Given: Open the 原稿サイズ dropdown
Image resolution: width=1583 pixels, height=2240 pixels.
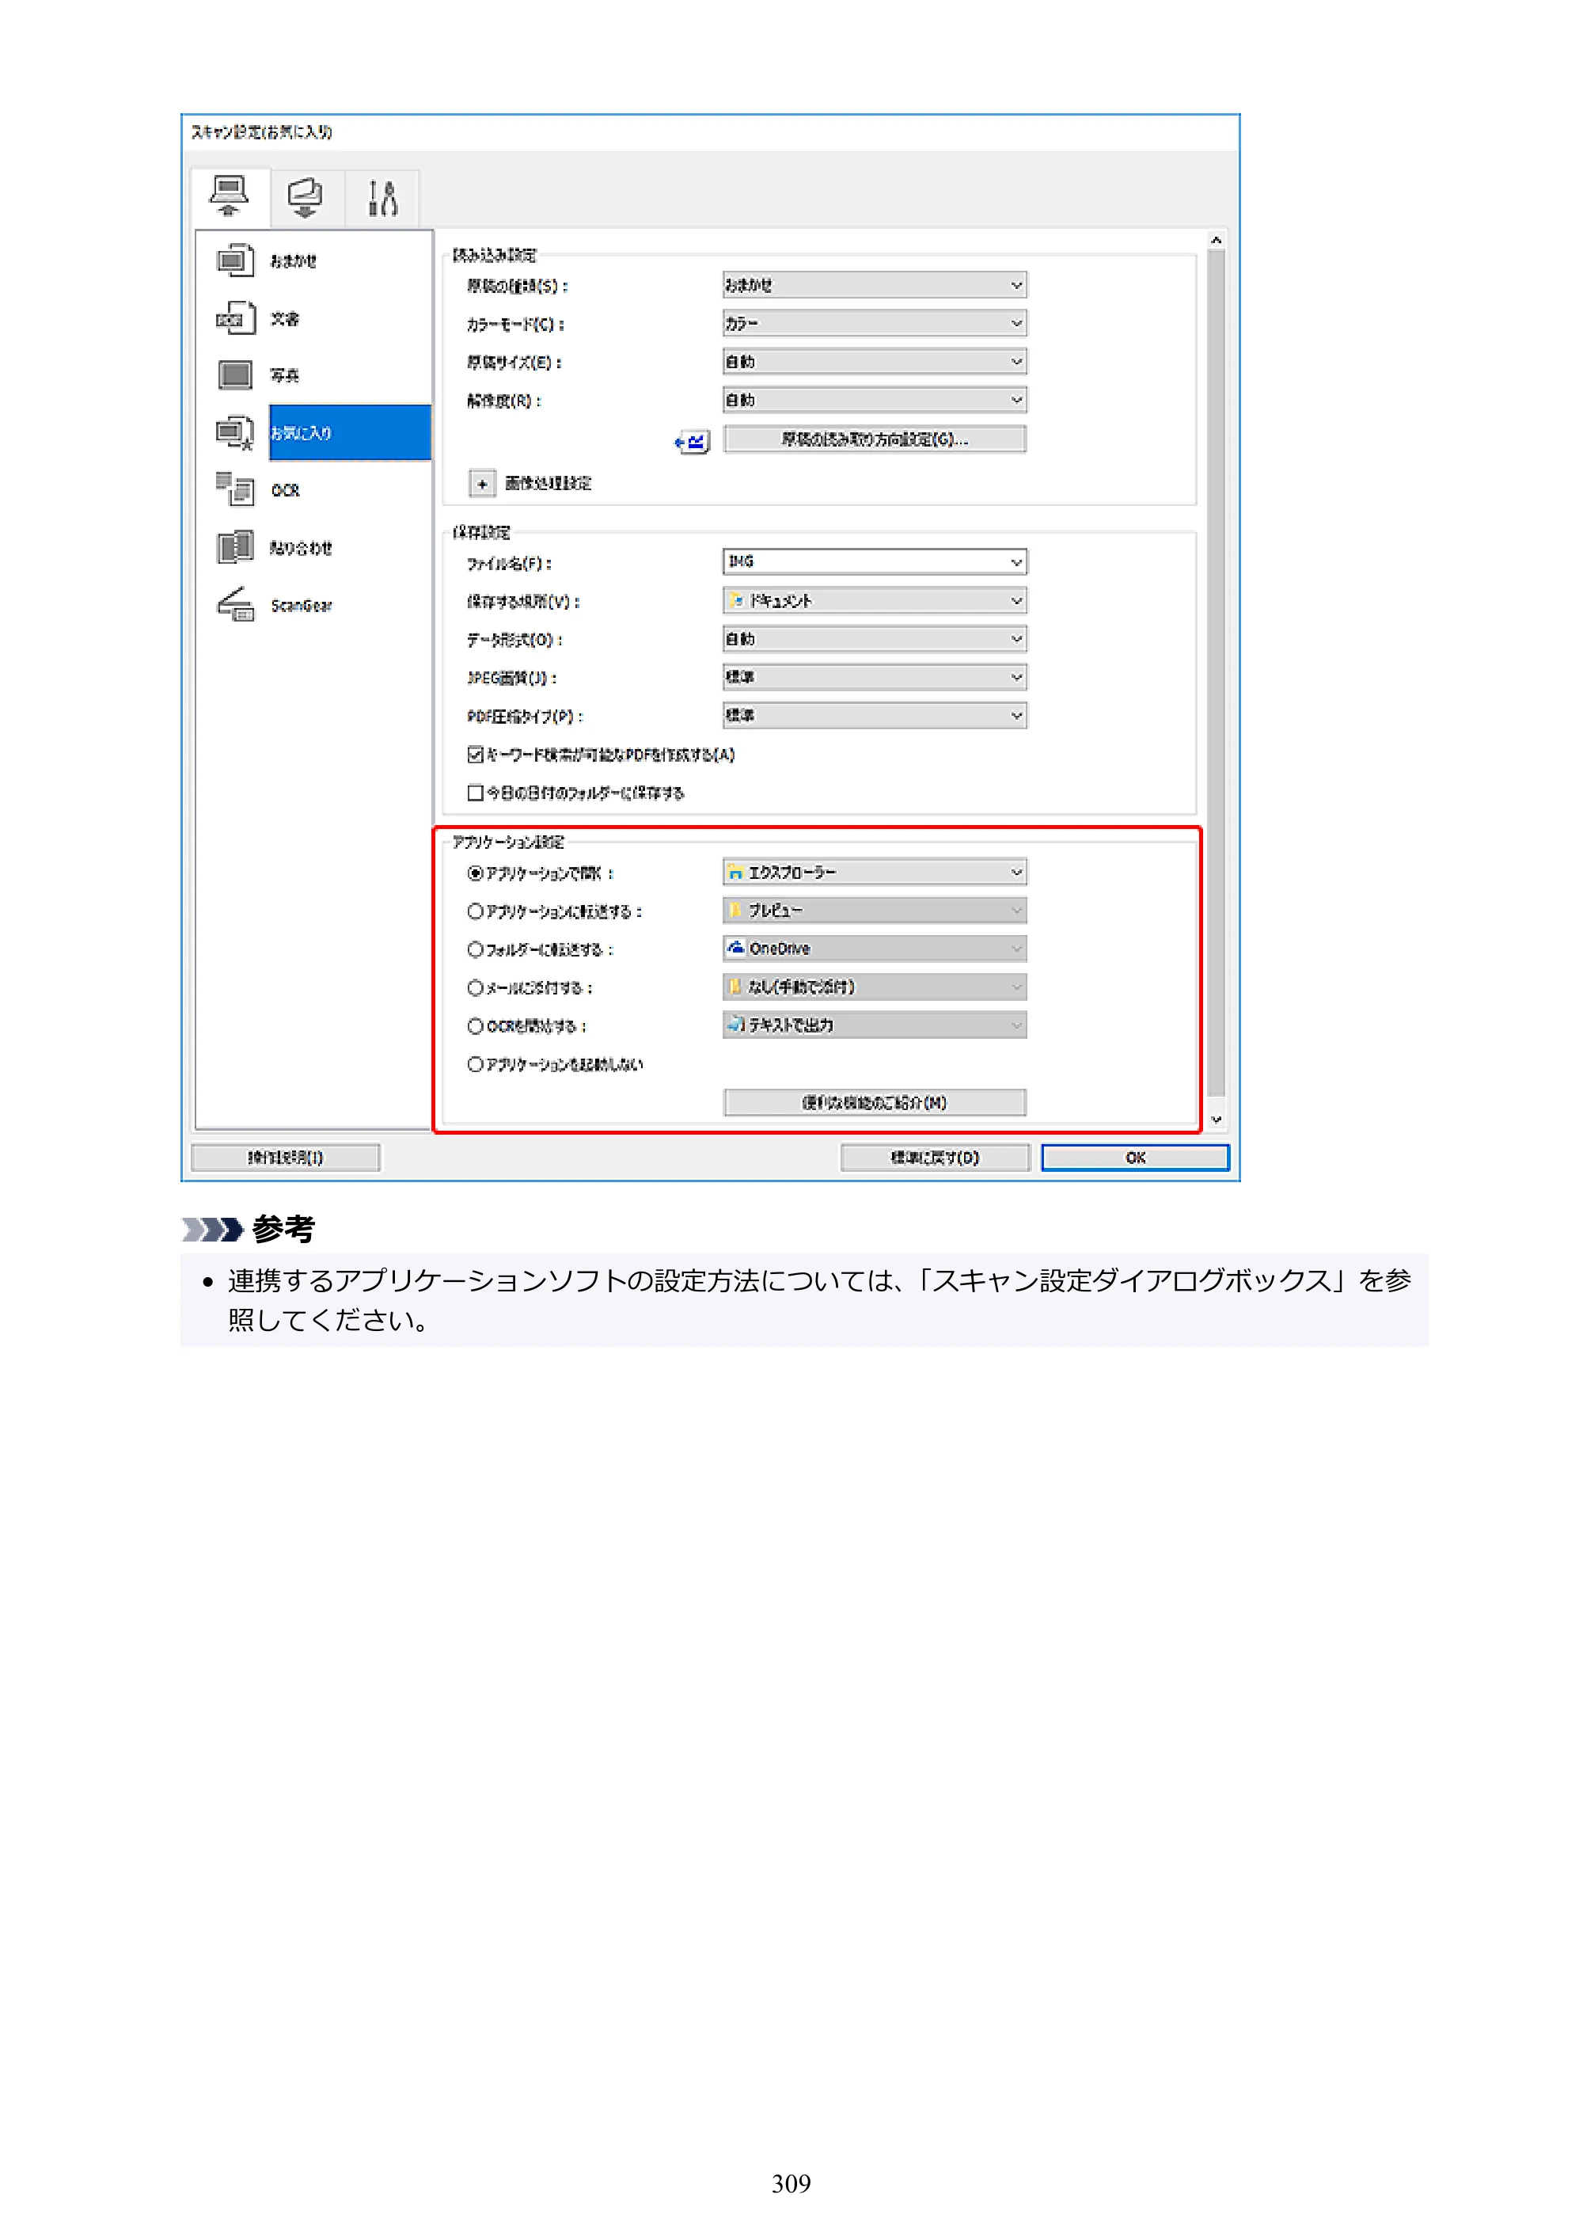Looking at the screenshot, I should point(874,362).
